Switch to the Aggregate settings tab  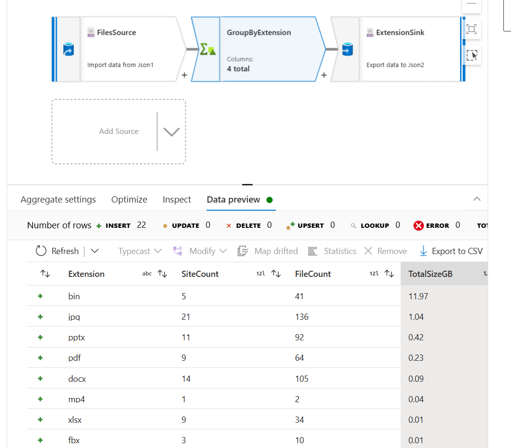(58, 199)
